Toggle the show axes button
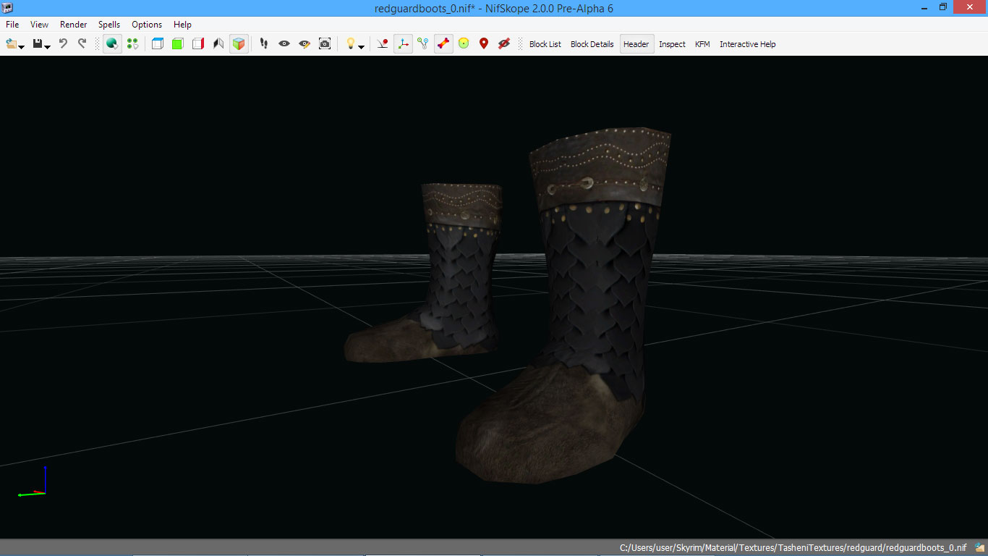This screenshot has width=988, height=556. pyautogui.click(x=403, y=44)
